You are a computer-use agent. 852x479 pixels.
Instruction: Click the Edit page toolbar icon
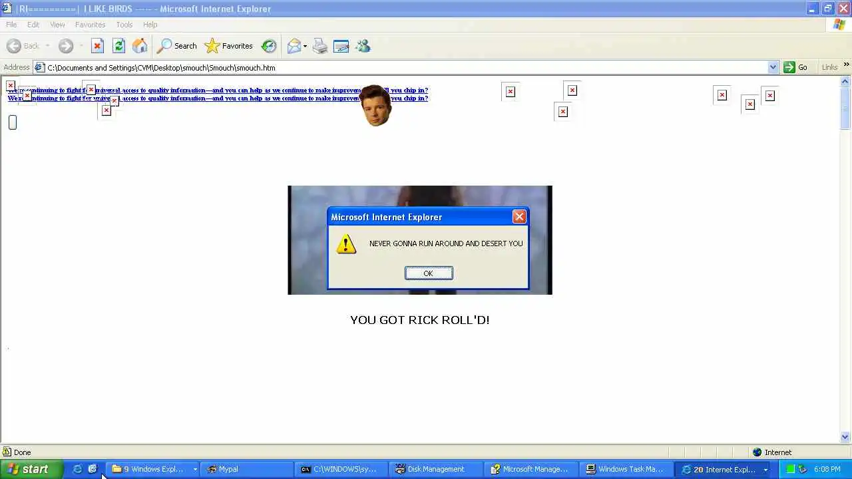(341, 46)
